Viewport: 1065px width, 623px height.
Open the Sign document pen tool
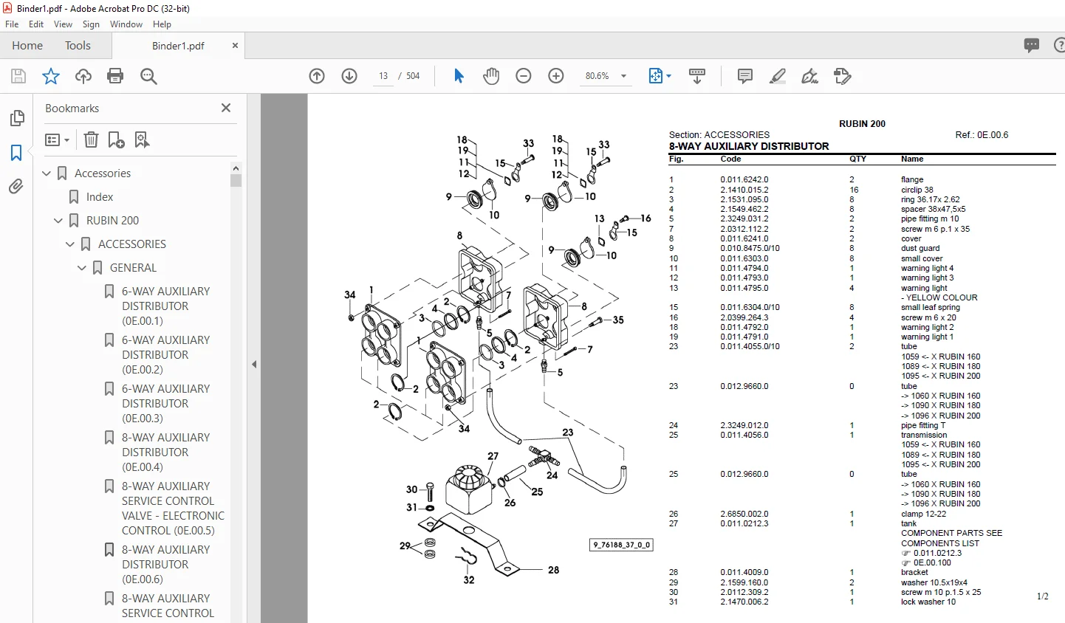810,76
